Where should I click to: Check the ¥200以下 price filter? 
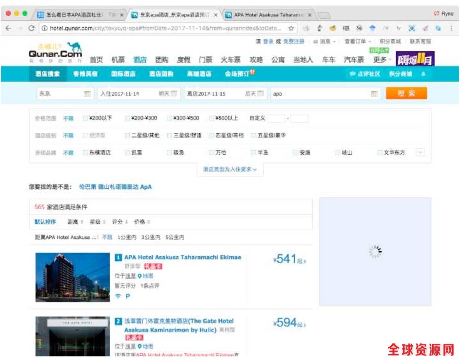click(x=85, y=118)
